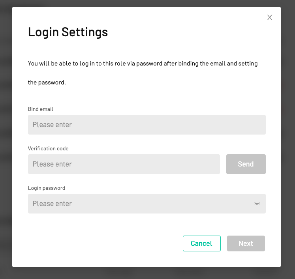This screenshot has height=279, width=295.
Task: Click into the Verification code field
Action: [124, 164]
